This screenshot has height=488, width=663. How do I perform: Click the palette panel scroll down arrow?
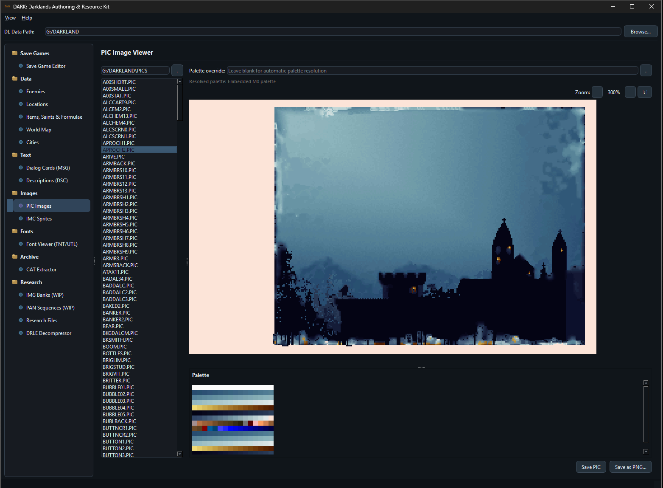pos(646,452)
